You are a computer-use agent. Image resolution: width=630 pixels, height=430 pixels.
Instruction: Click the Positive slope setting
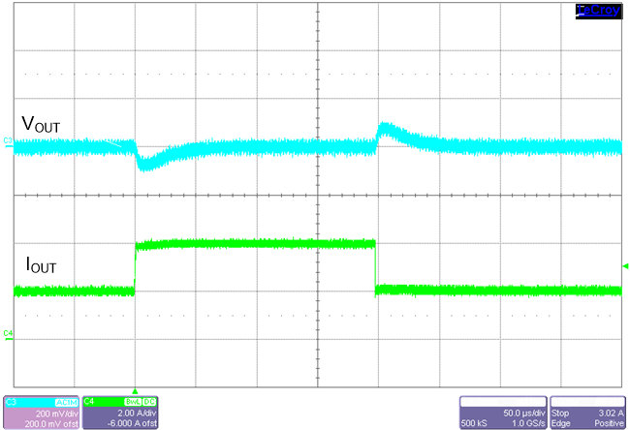[606, 422]
